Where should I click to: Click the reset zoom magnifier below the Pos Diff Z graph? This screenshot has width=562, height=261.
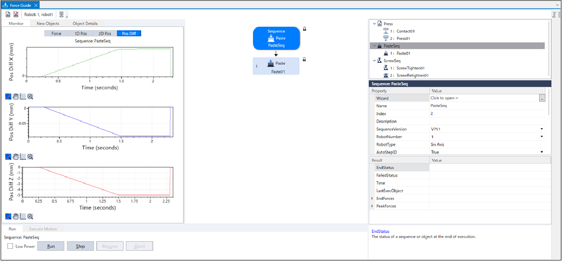(30, 216)
